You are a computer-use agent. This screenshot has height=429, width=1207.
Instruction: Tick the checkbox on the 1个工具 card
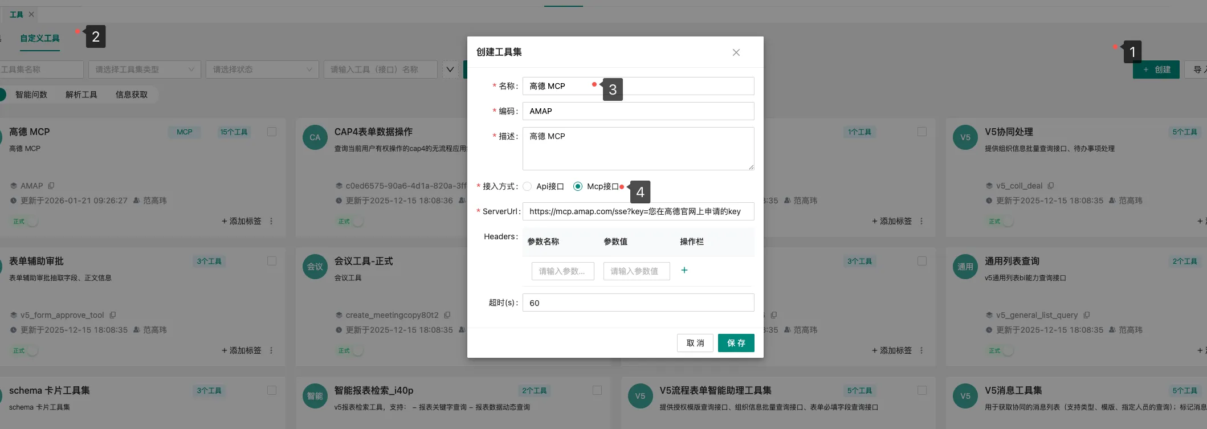[x=922, y=132]
